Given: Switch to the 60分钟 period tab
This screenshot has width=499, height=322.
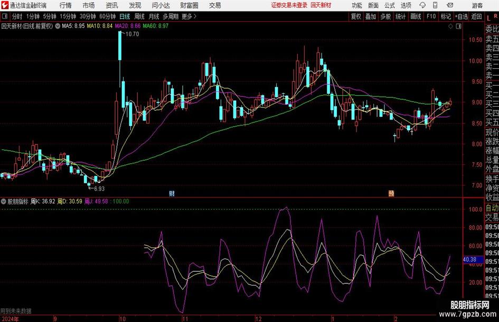Looking at the screenshot, I should click(x=107, y=16).
